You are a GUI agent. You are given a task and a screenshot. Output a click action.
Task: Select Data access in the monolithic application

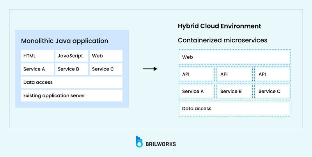coord(71,82)
